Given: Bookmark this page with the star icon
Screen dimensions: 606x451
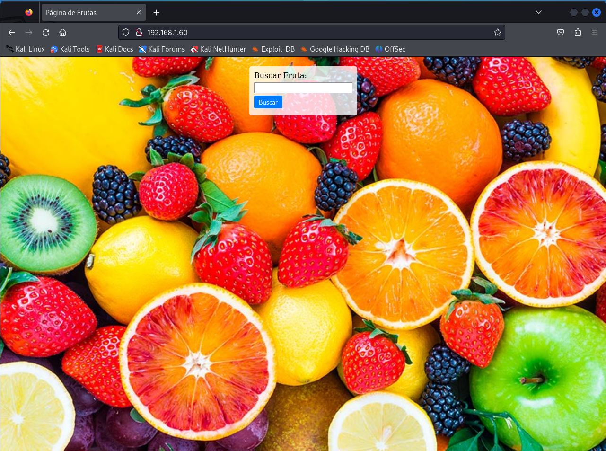Looking at the screenshot, I should click(497, 32).
